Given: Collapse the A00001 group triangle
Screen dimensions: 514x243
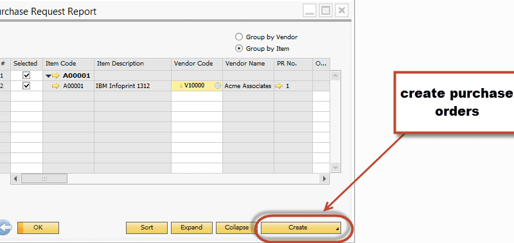Looking at the screenshot, I should [49, 76].
